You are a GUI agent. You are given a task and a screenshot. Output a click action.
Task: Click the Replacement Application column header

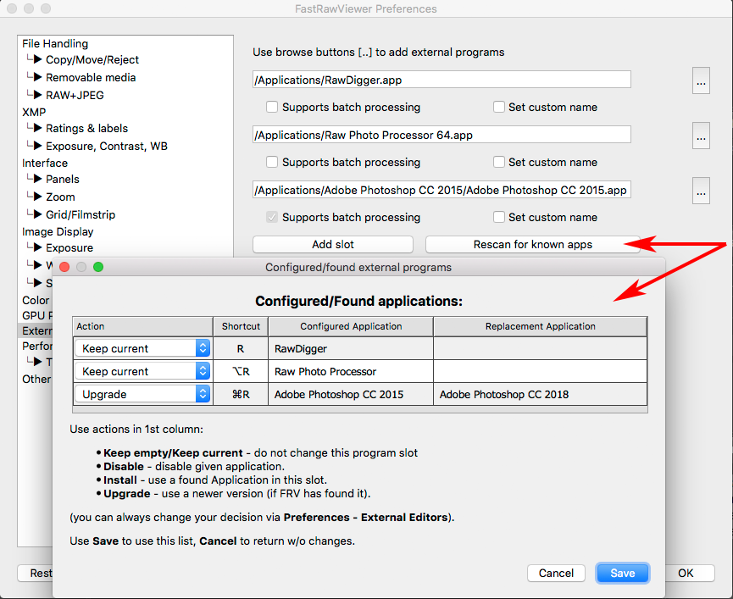[x=540, y=326]
